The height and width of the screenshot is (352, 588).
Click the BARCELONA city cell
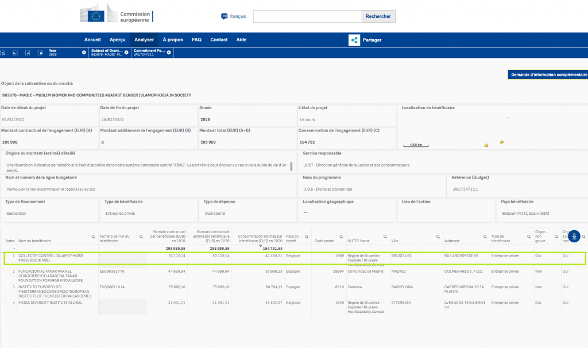(402, 287)
